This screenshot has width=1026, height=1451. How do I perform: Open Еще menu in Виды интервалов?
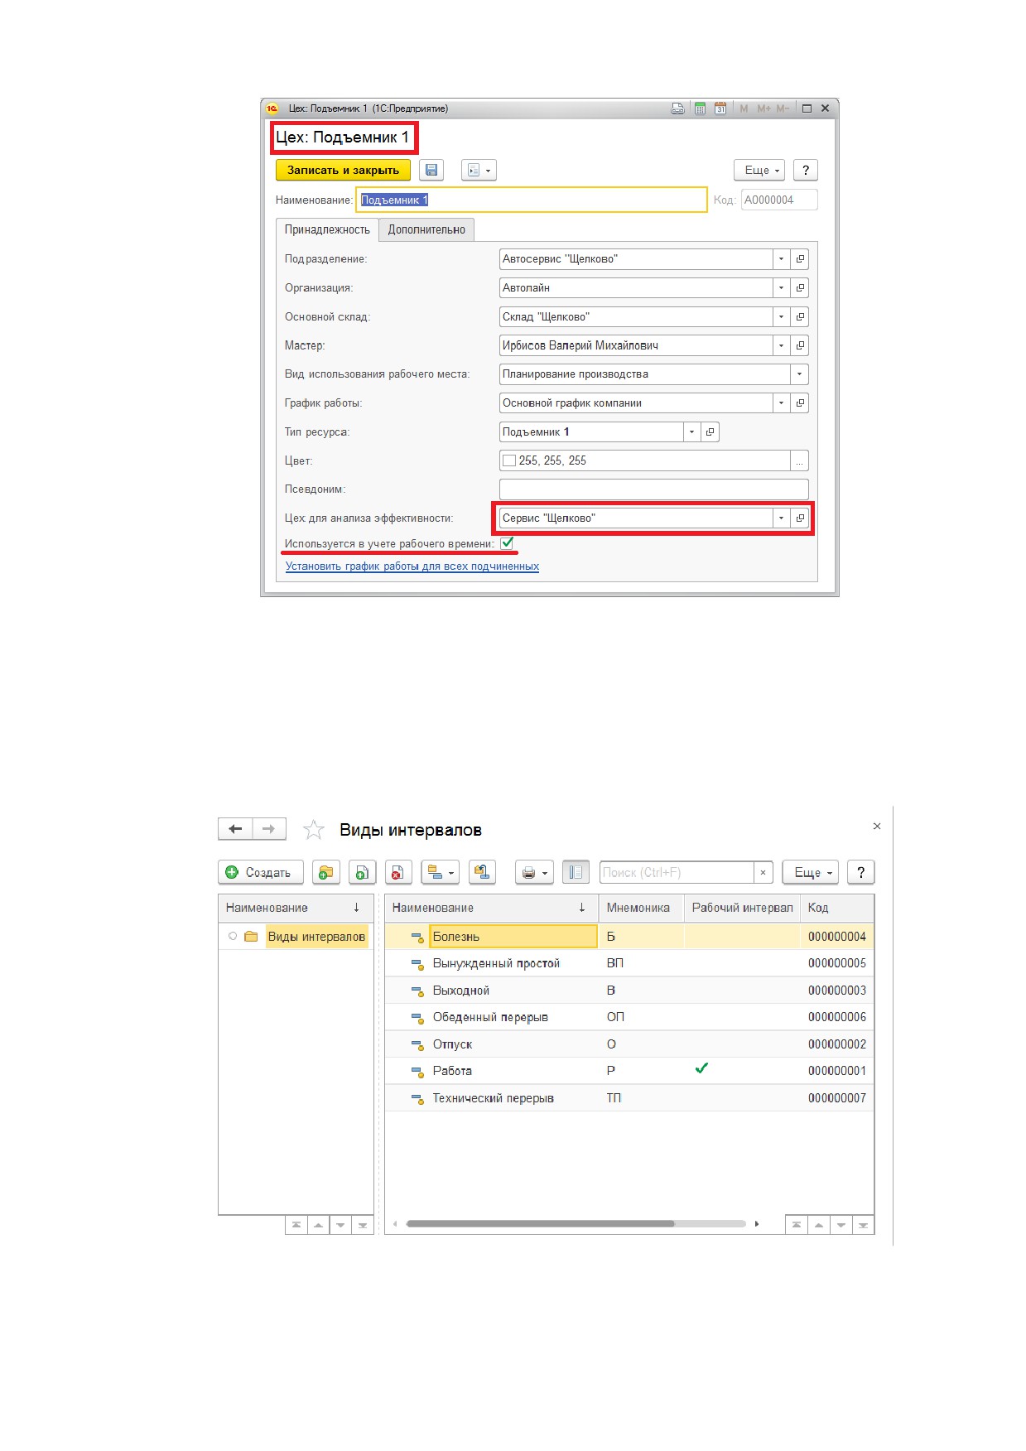(811, 872)
